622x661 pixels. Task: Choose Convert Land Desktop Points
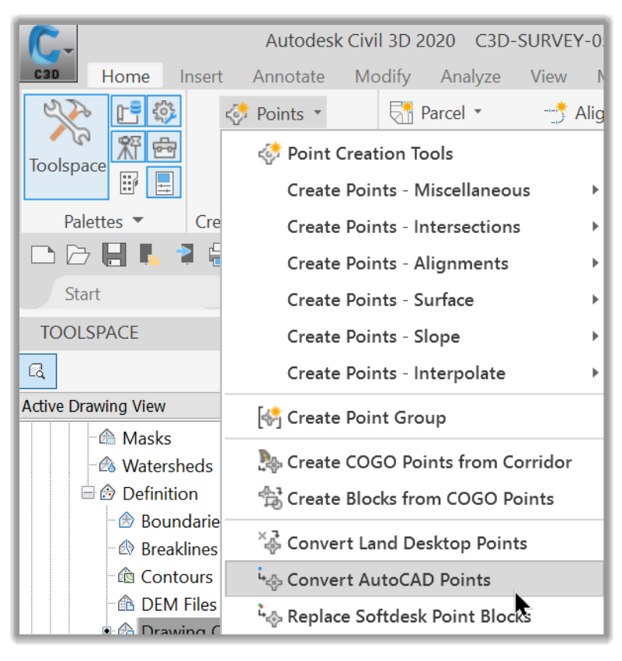[x=414, y=543]
